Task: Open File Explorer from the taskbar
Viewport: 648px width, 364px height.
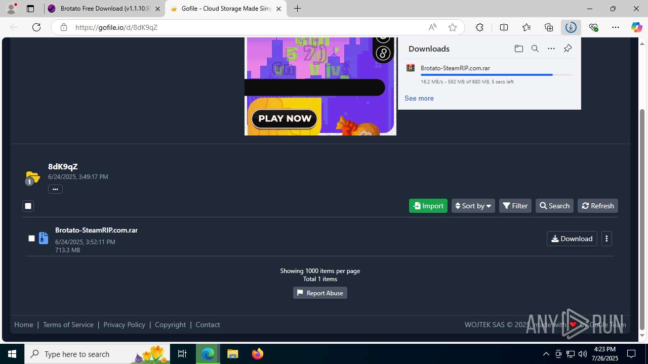Action: point(233,354)
